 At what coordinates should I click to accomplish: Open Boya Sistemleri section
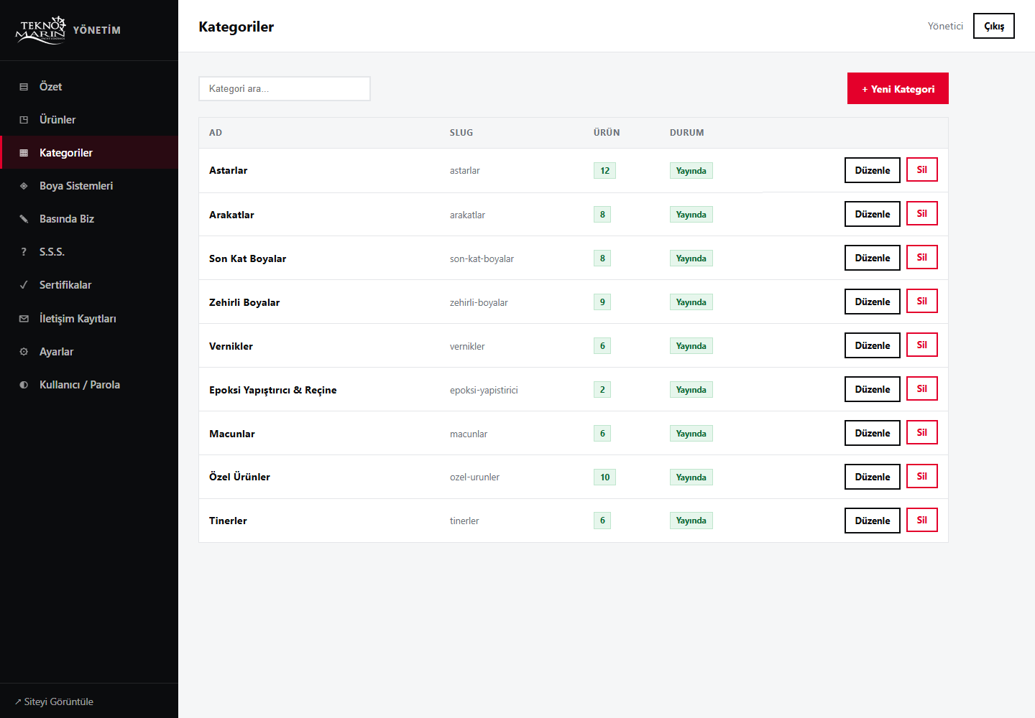tap(89, 186)
